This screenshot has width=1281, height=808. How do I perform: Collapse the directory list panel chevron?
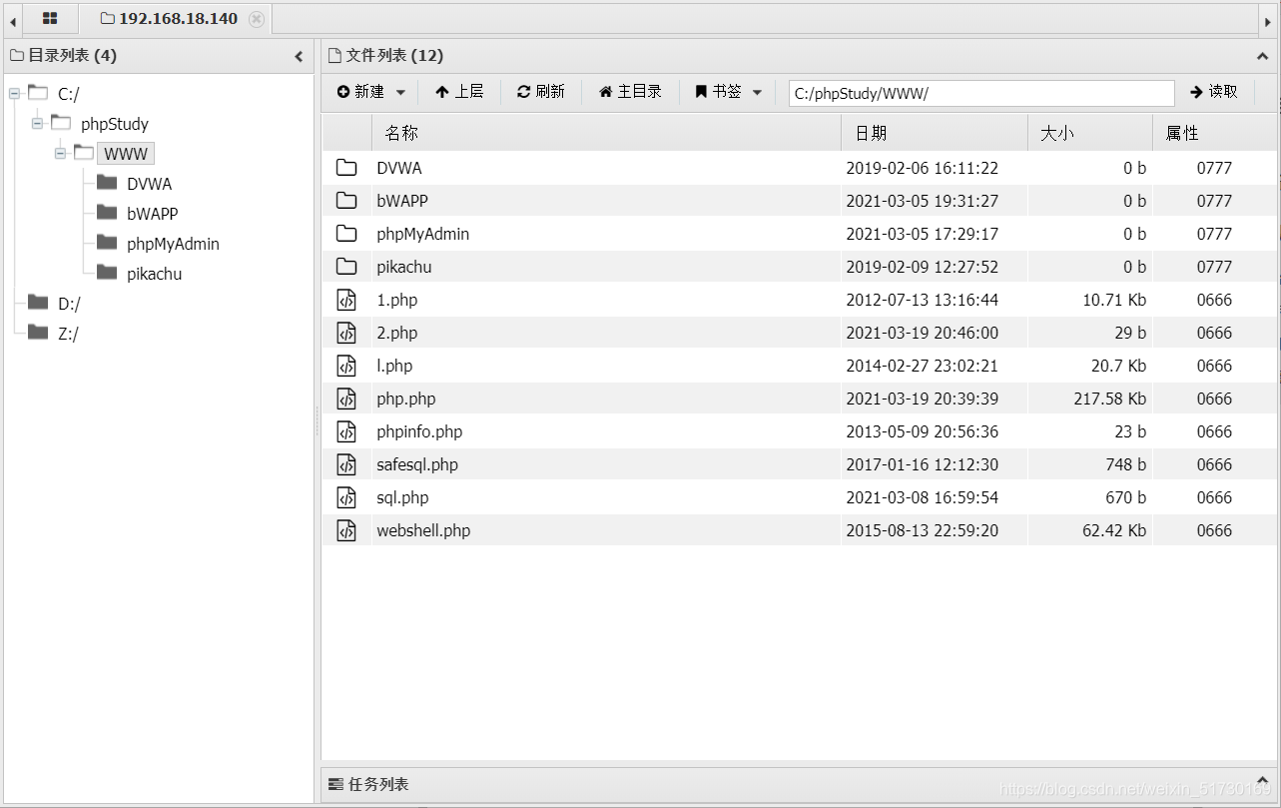pyautogui.click(x=299, y=57)
